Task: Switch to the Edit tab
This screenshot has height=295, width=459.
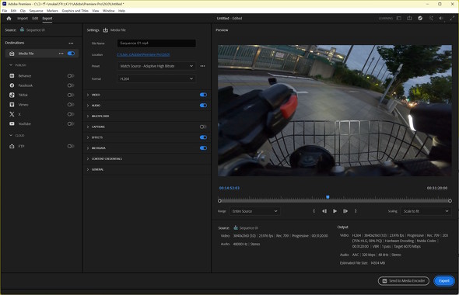Action: pyautogui.click(x=35, y=18)
